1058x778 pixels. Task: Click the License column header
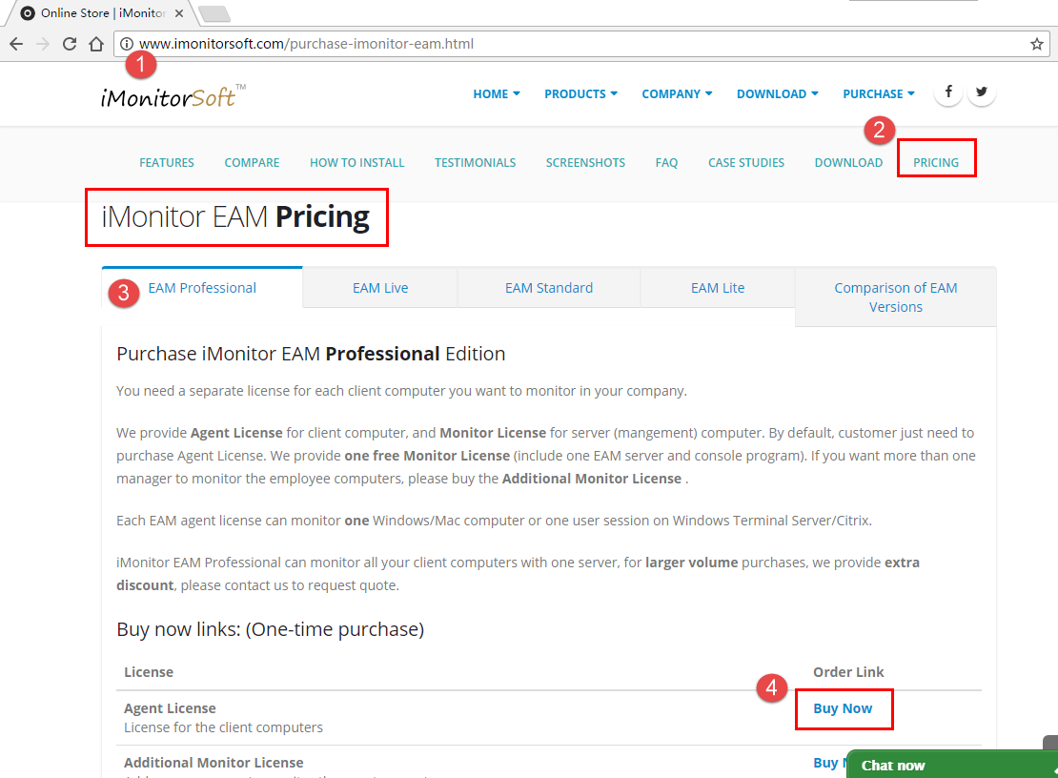tap(149, 672)
